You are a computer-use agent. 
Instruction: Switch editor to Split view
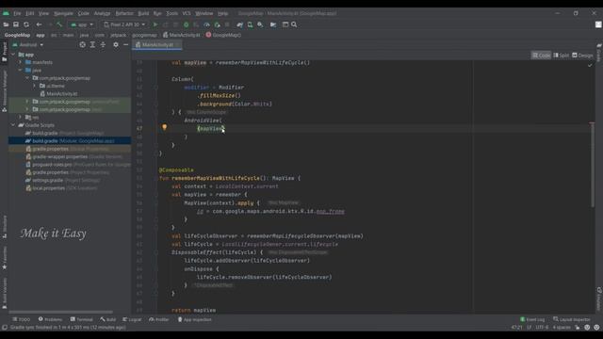coord(562,56)
